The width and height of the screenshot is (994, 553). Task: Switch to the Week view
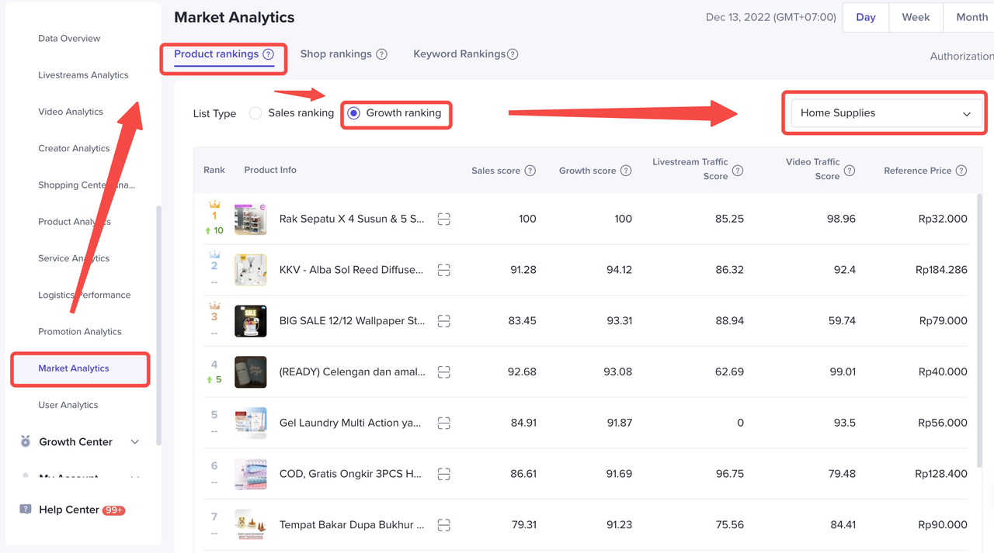coord(916,17)
